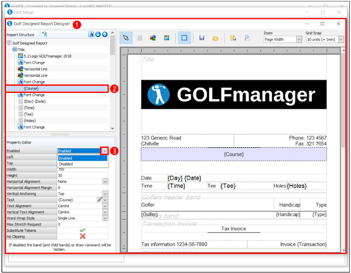The image size is (351, 273).
Task: Choose Disabled from the dropdown list
Action: (x=82, y=164)
